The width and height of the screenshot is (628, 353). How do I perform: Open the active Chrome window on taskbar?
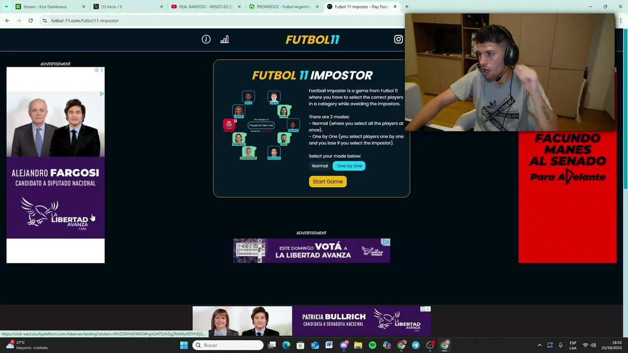pos(445,345)
